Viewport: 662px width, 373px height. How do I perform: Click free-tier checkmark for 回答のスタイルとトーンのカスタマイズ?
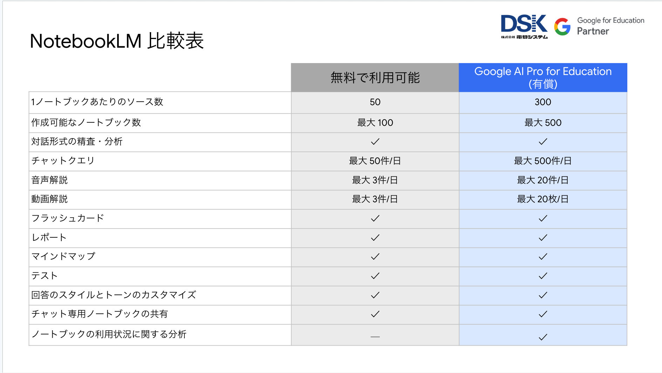tap(375, 295)
